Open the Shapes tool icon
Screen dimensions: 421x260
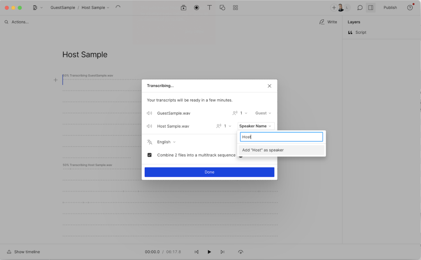(222, 7)
